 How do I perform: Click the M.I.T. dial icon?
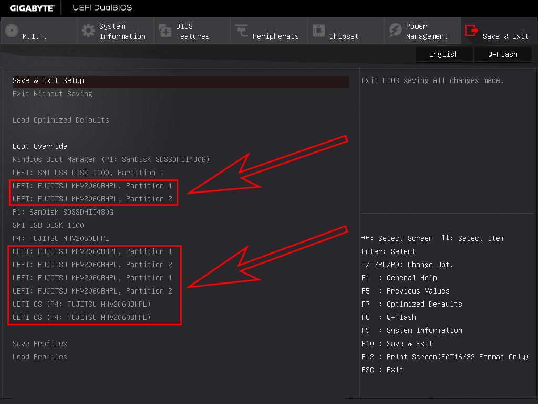pos(12,31)
